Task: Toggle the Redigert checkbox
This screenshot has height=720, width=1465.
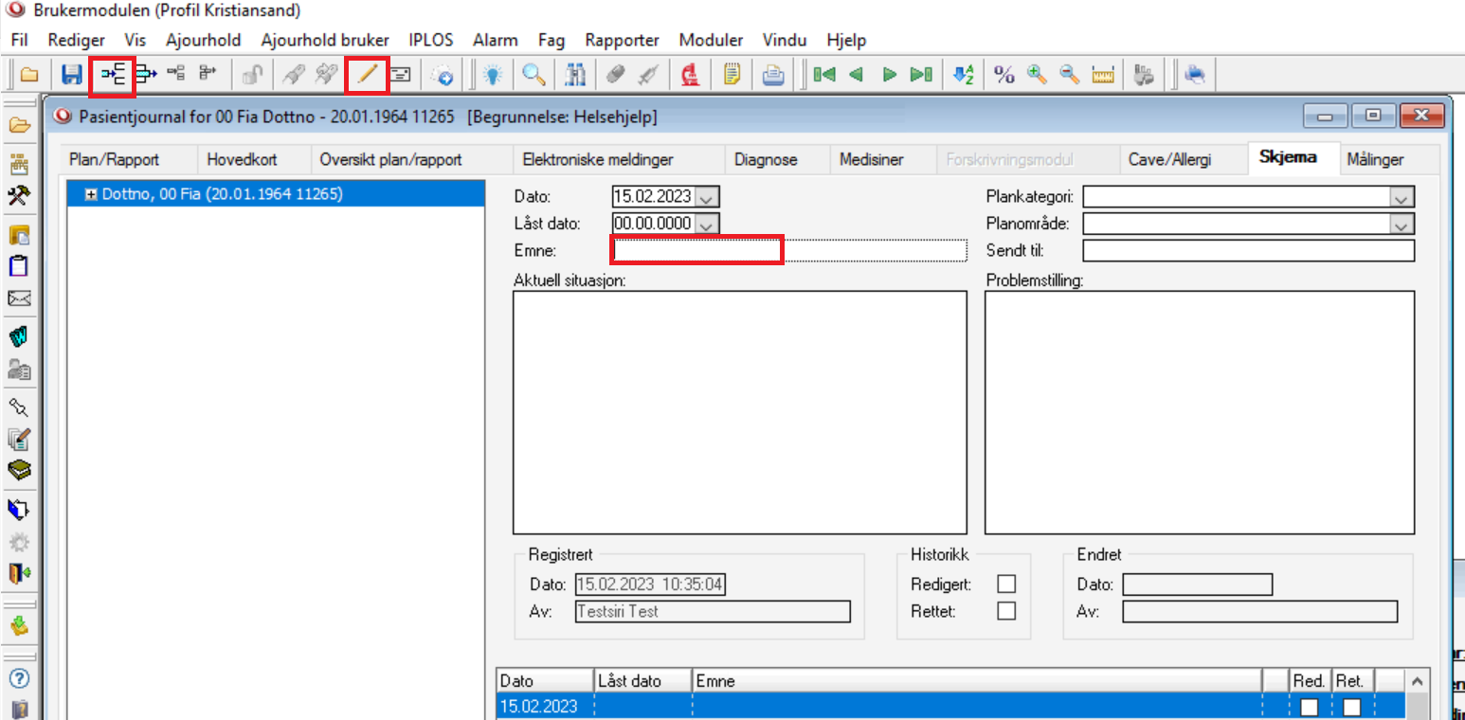Action: [x=1006, y=584]
